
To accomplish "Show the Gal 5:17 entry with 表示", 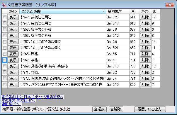I will [13, 23].
